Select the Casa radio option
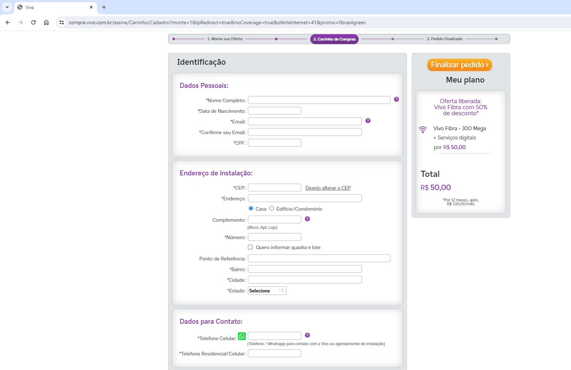The image size is (571, 370). click(251, 209)
